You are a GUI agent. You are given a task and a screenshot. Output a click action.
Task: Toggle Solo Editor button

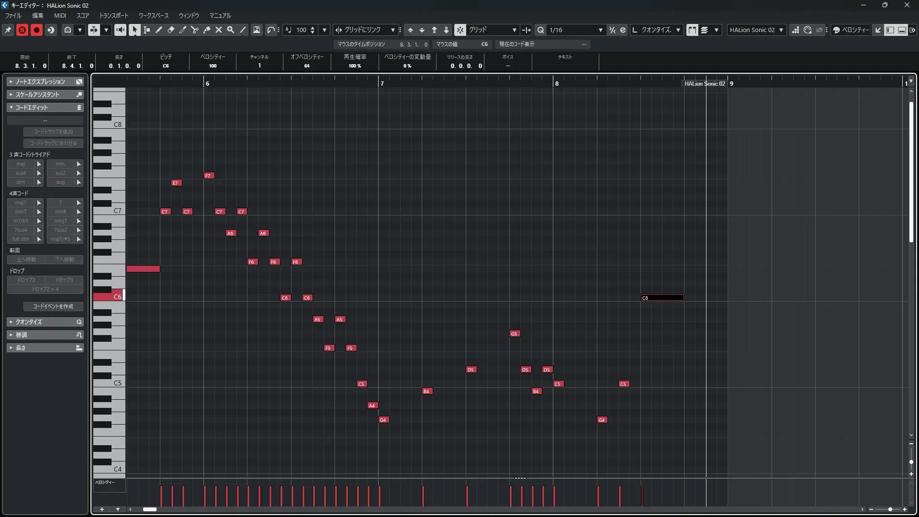(22, 30)
